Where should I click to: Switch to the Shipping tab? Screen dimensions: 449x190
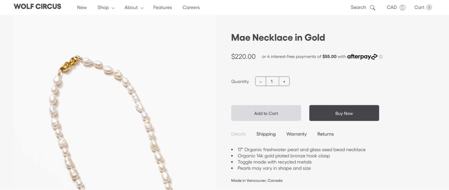[x=266, y=134]
